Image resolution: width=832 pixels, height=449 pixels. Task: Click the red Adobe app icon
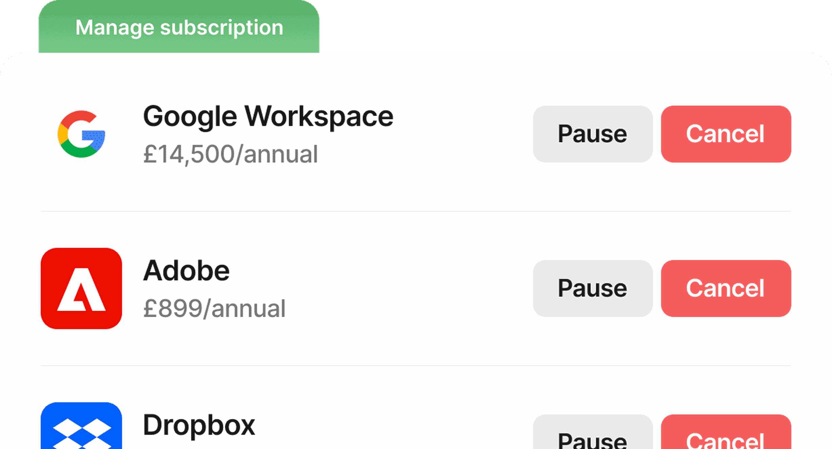coord(81,288)
